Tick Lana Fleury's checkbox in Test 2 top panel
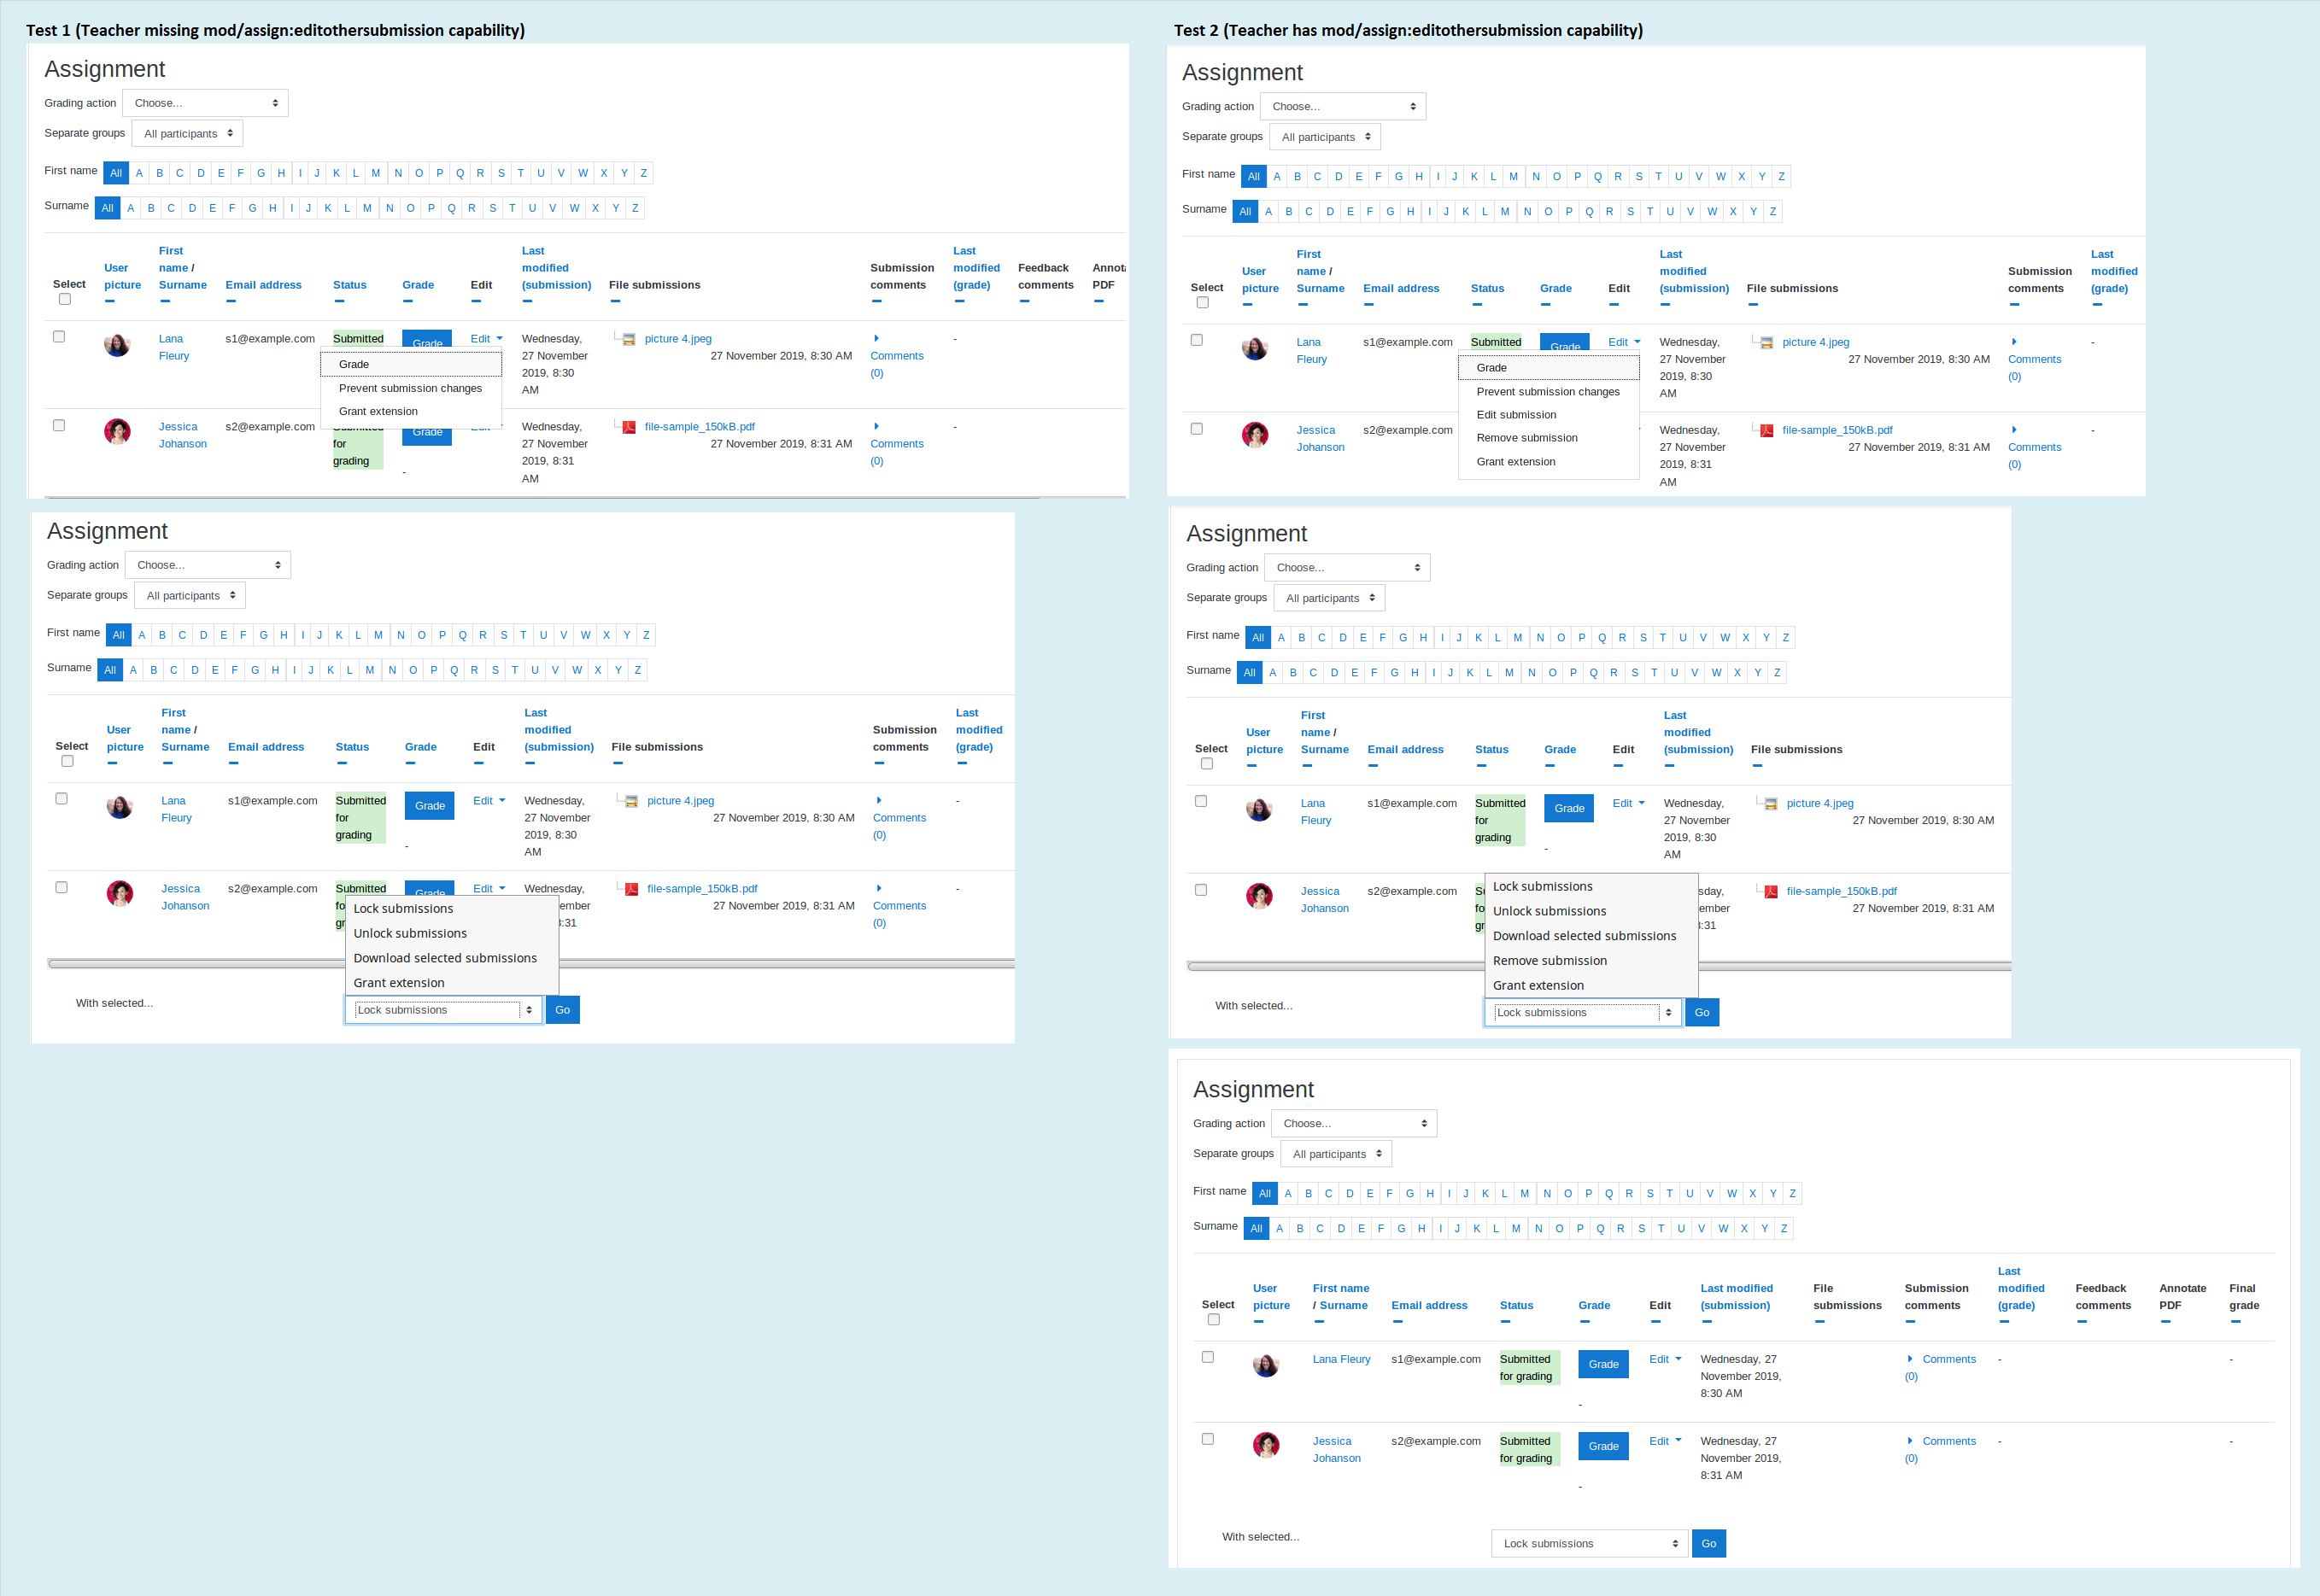The image size is (2320, 1596). point(1197,340)
